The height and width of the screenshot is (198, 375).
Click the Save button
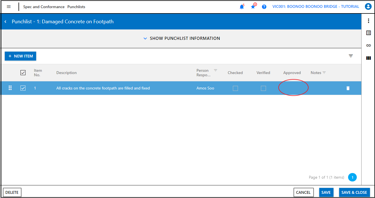coord(326,192)
